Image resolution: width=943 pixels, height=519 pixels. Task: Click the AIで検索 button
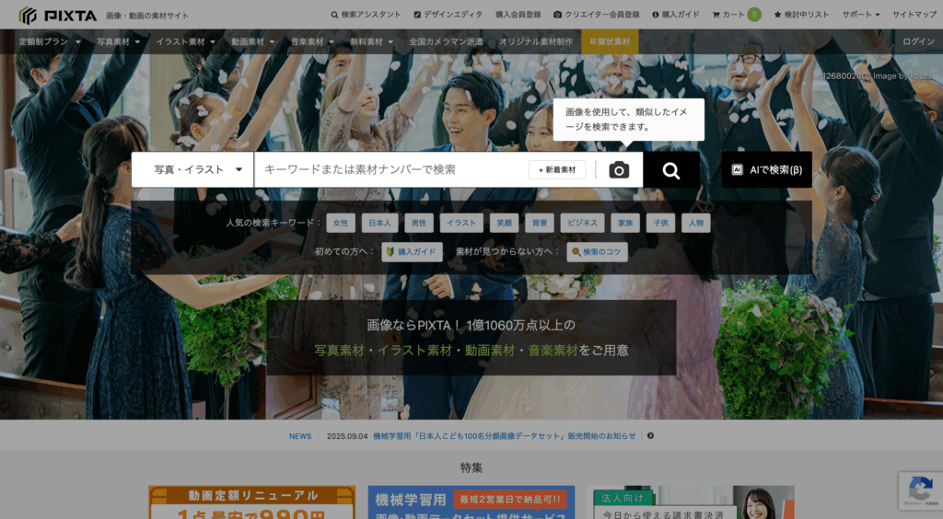766,170
